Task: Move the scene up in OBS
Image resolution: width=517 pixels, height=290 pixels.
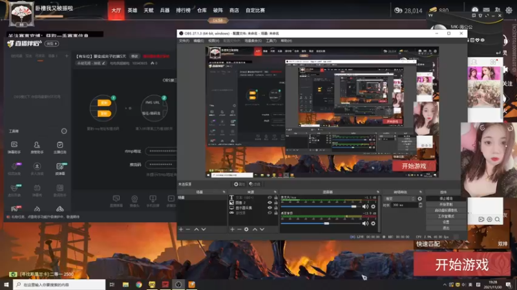Action: point(196,229)
